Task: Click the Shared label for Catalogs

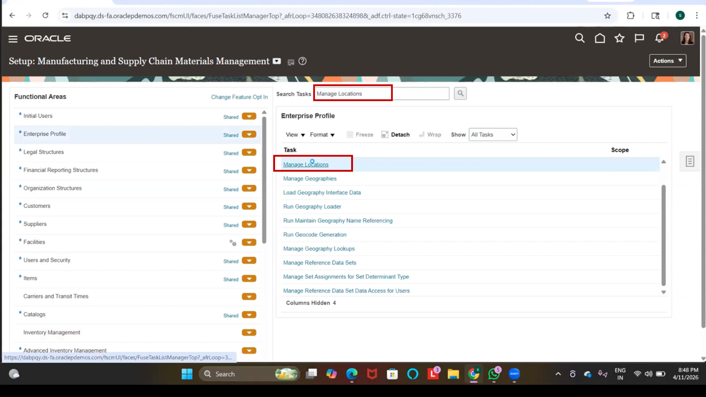Action: coord(231,315)
